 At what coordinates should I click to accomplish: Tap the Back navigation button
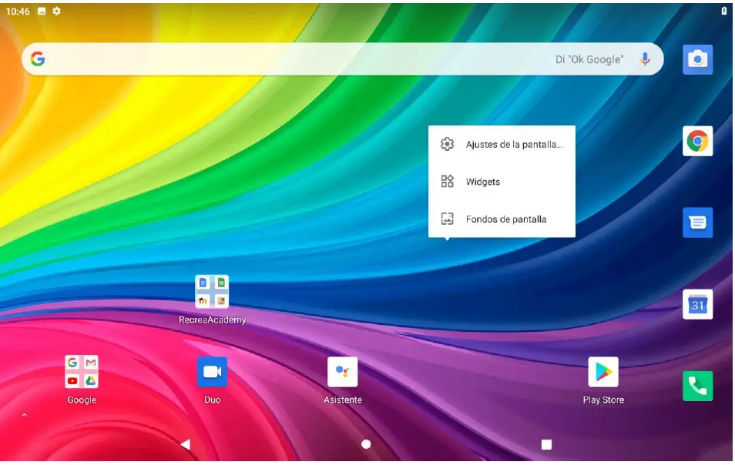click(186, 444)
